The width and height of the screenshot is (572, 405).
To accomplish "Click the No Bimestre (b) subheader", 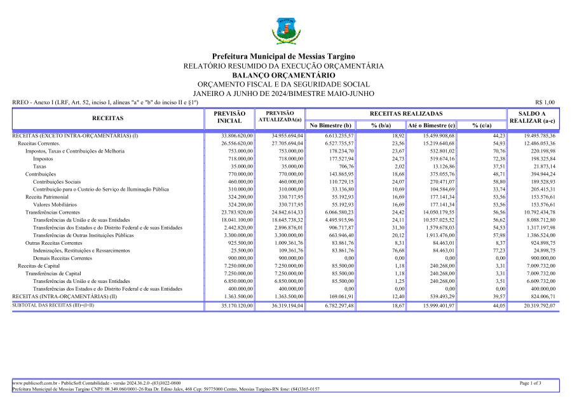I will [x=330, y=126].
